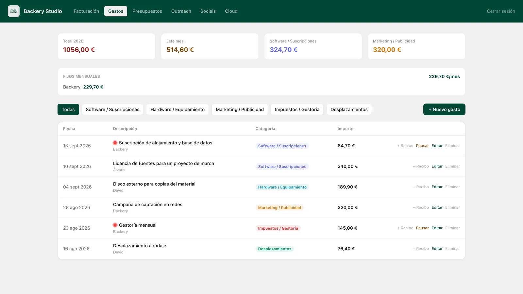The width and height of the screenshot is (523, 294).
Task: Click the red recurring dot on Suscripción de alojamiento
Action: [x=115, y=143]
